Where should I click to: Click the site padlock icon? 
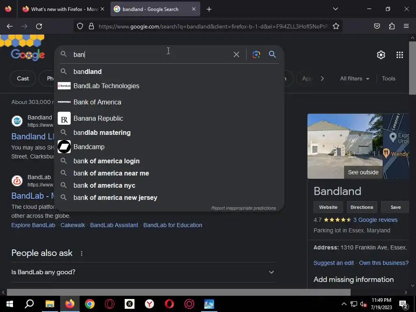pyautogui.click(x=91, y=26)
